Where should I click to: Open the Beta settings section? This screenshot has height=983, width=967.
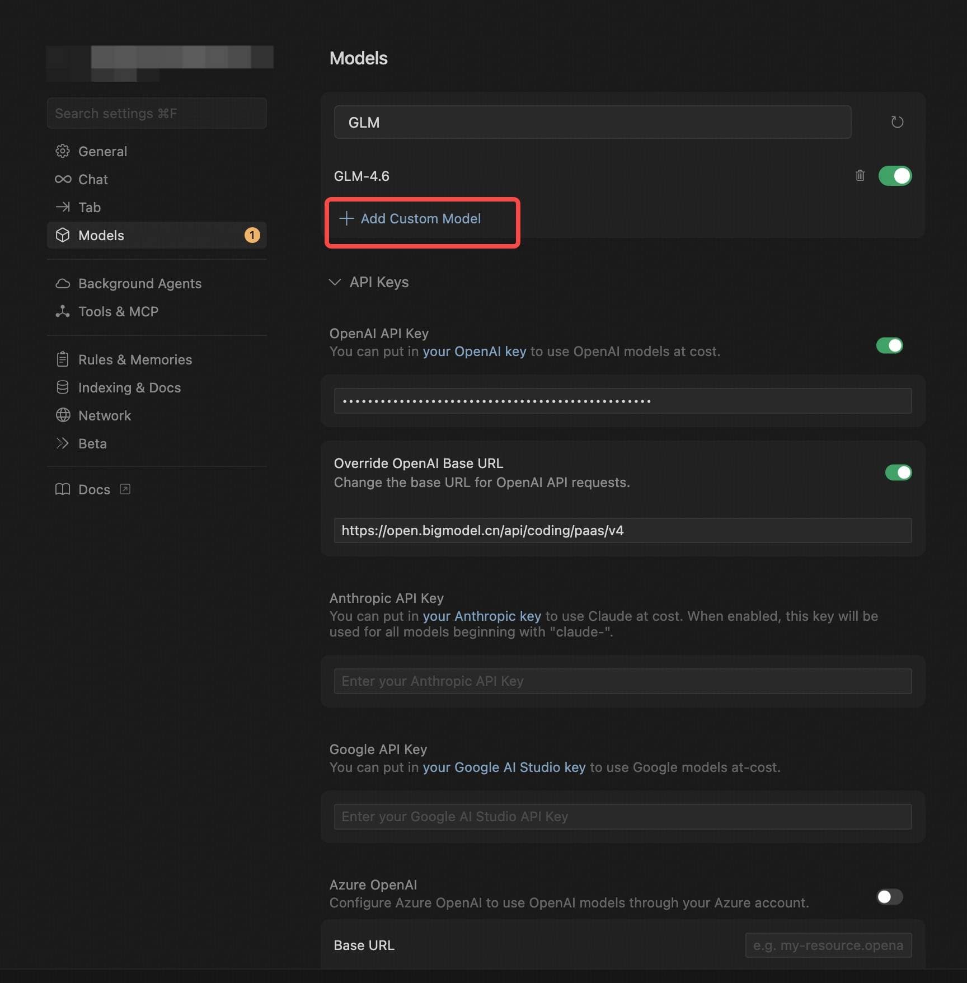63,443
